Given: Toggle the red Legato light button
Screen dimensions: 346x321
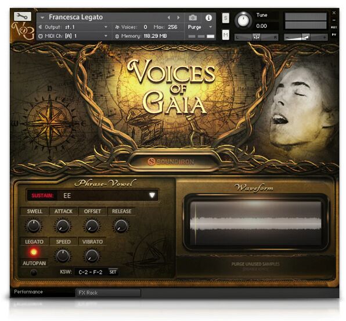Looking at the screenshot, I should tap(34, 252).
